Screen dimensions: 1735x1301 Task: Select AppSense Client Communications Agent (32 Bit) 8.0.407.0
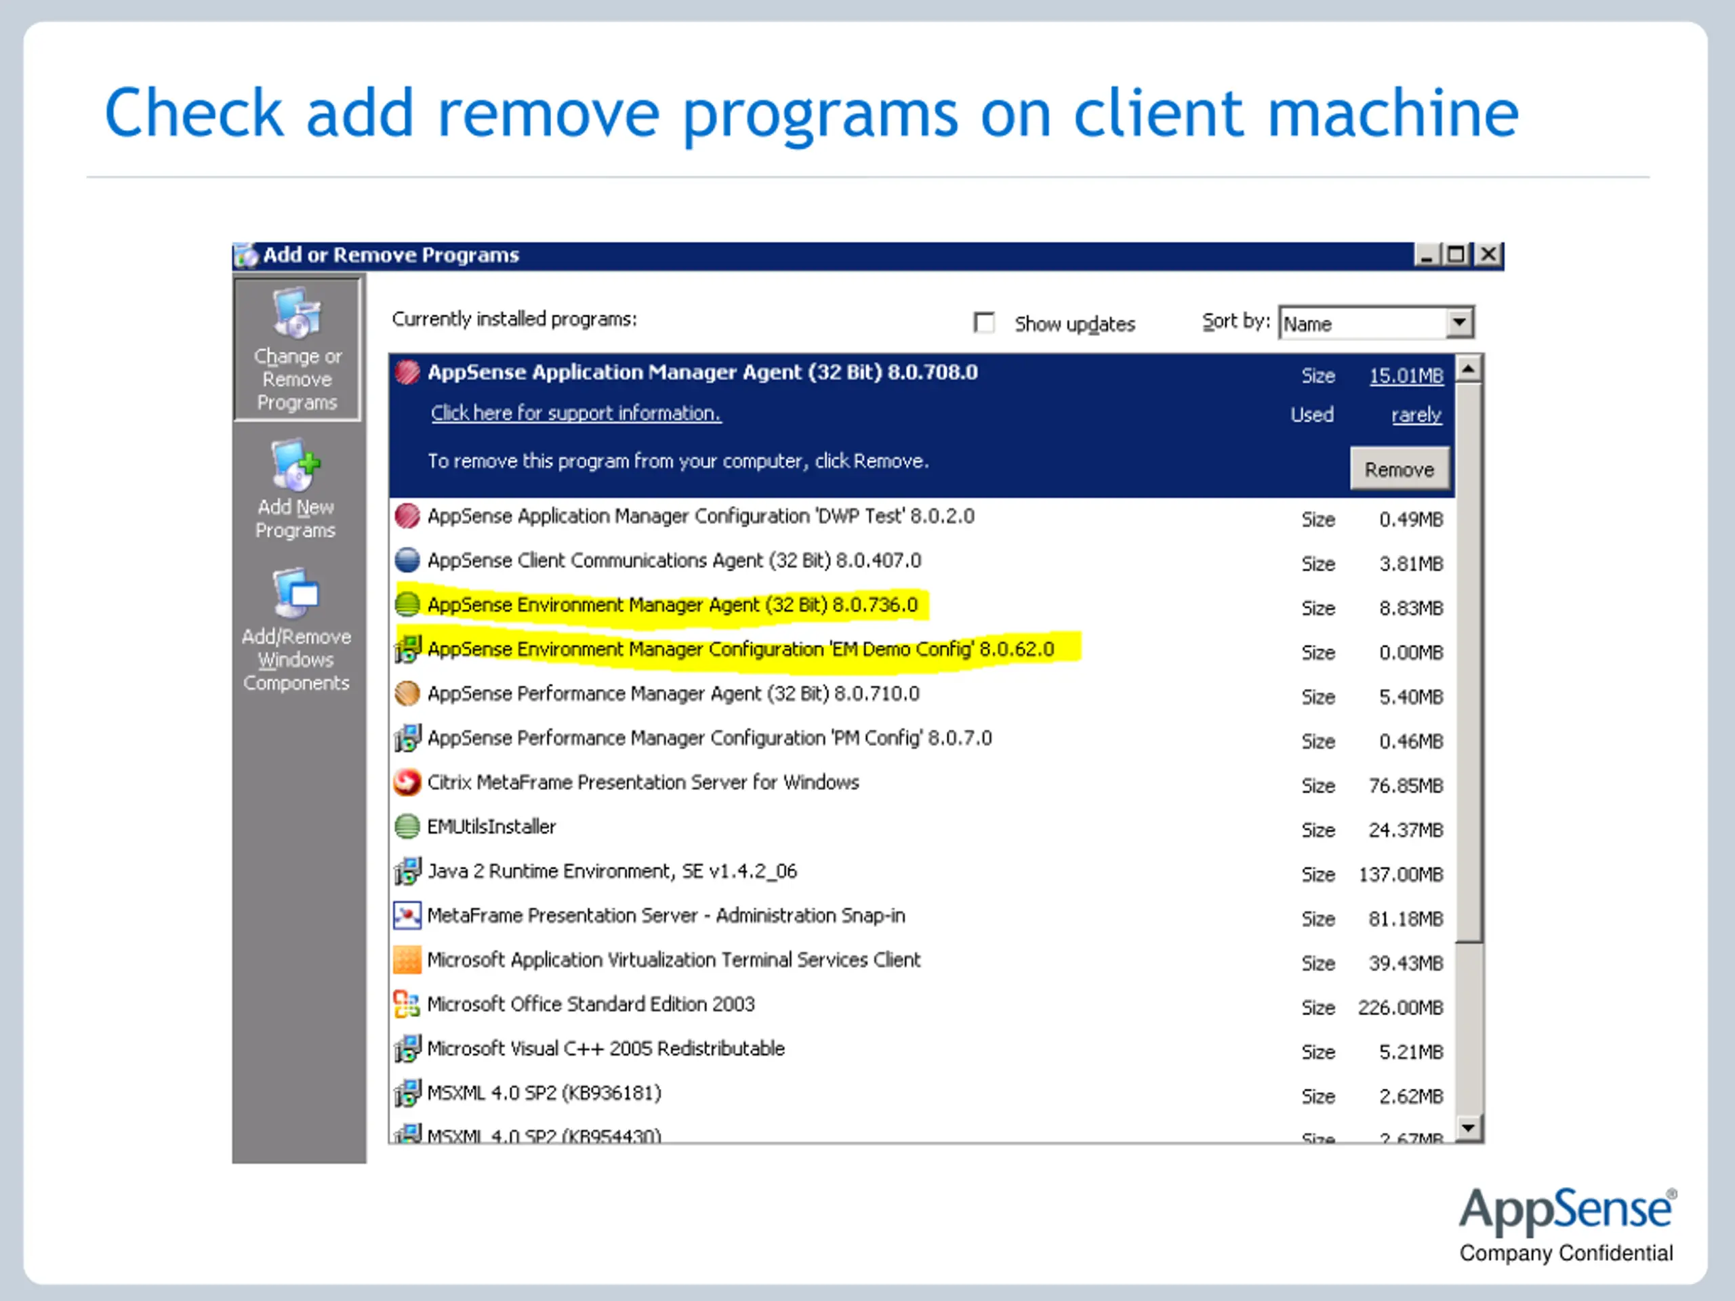pyautogui.click(x=922, y=562)
